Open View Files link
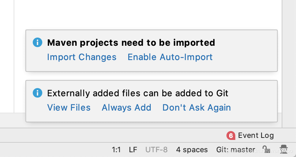296x157 pixels. pos(69,108)
